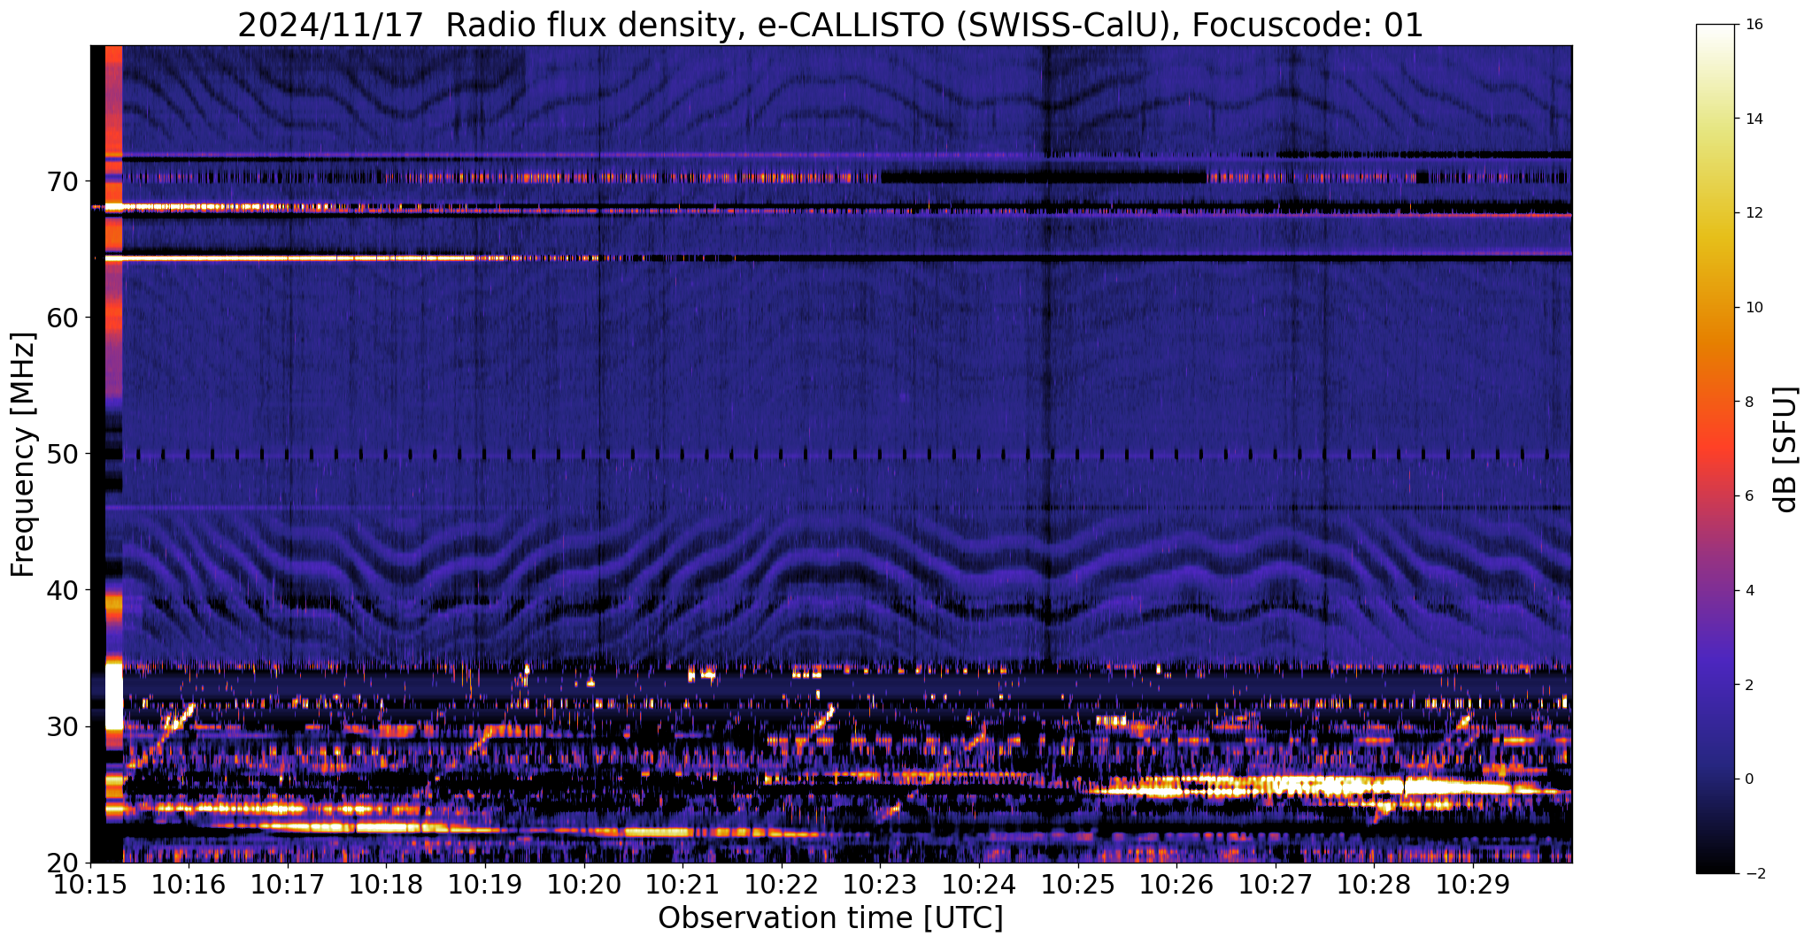Click the colorbar tick label 0
1812x944 pixels.
click(1751, 779)
